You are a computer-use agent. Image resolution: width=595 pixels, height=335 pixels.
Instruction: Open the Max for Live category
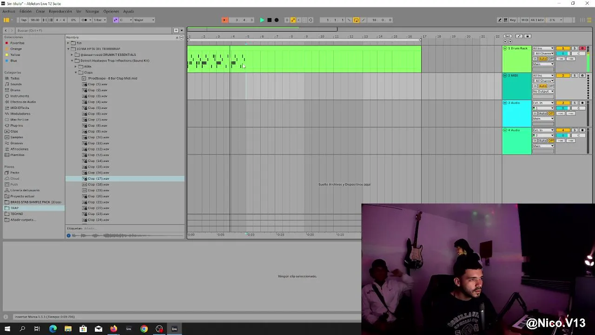coord(20,120)
